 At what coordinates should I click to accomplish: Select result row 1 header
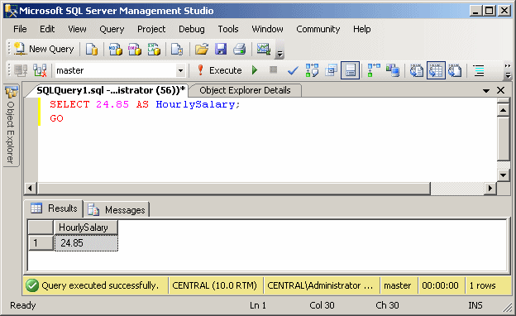click(41, 243)
